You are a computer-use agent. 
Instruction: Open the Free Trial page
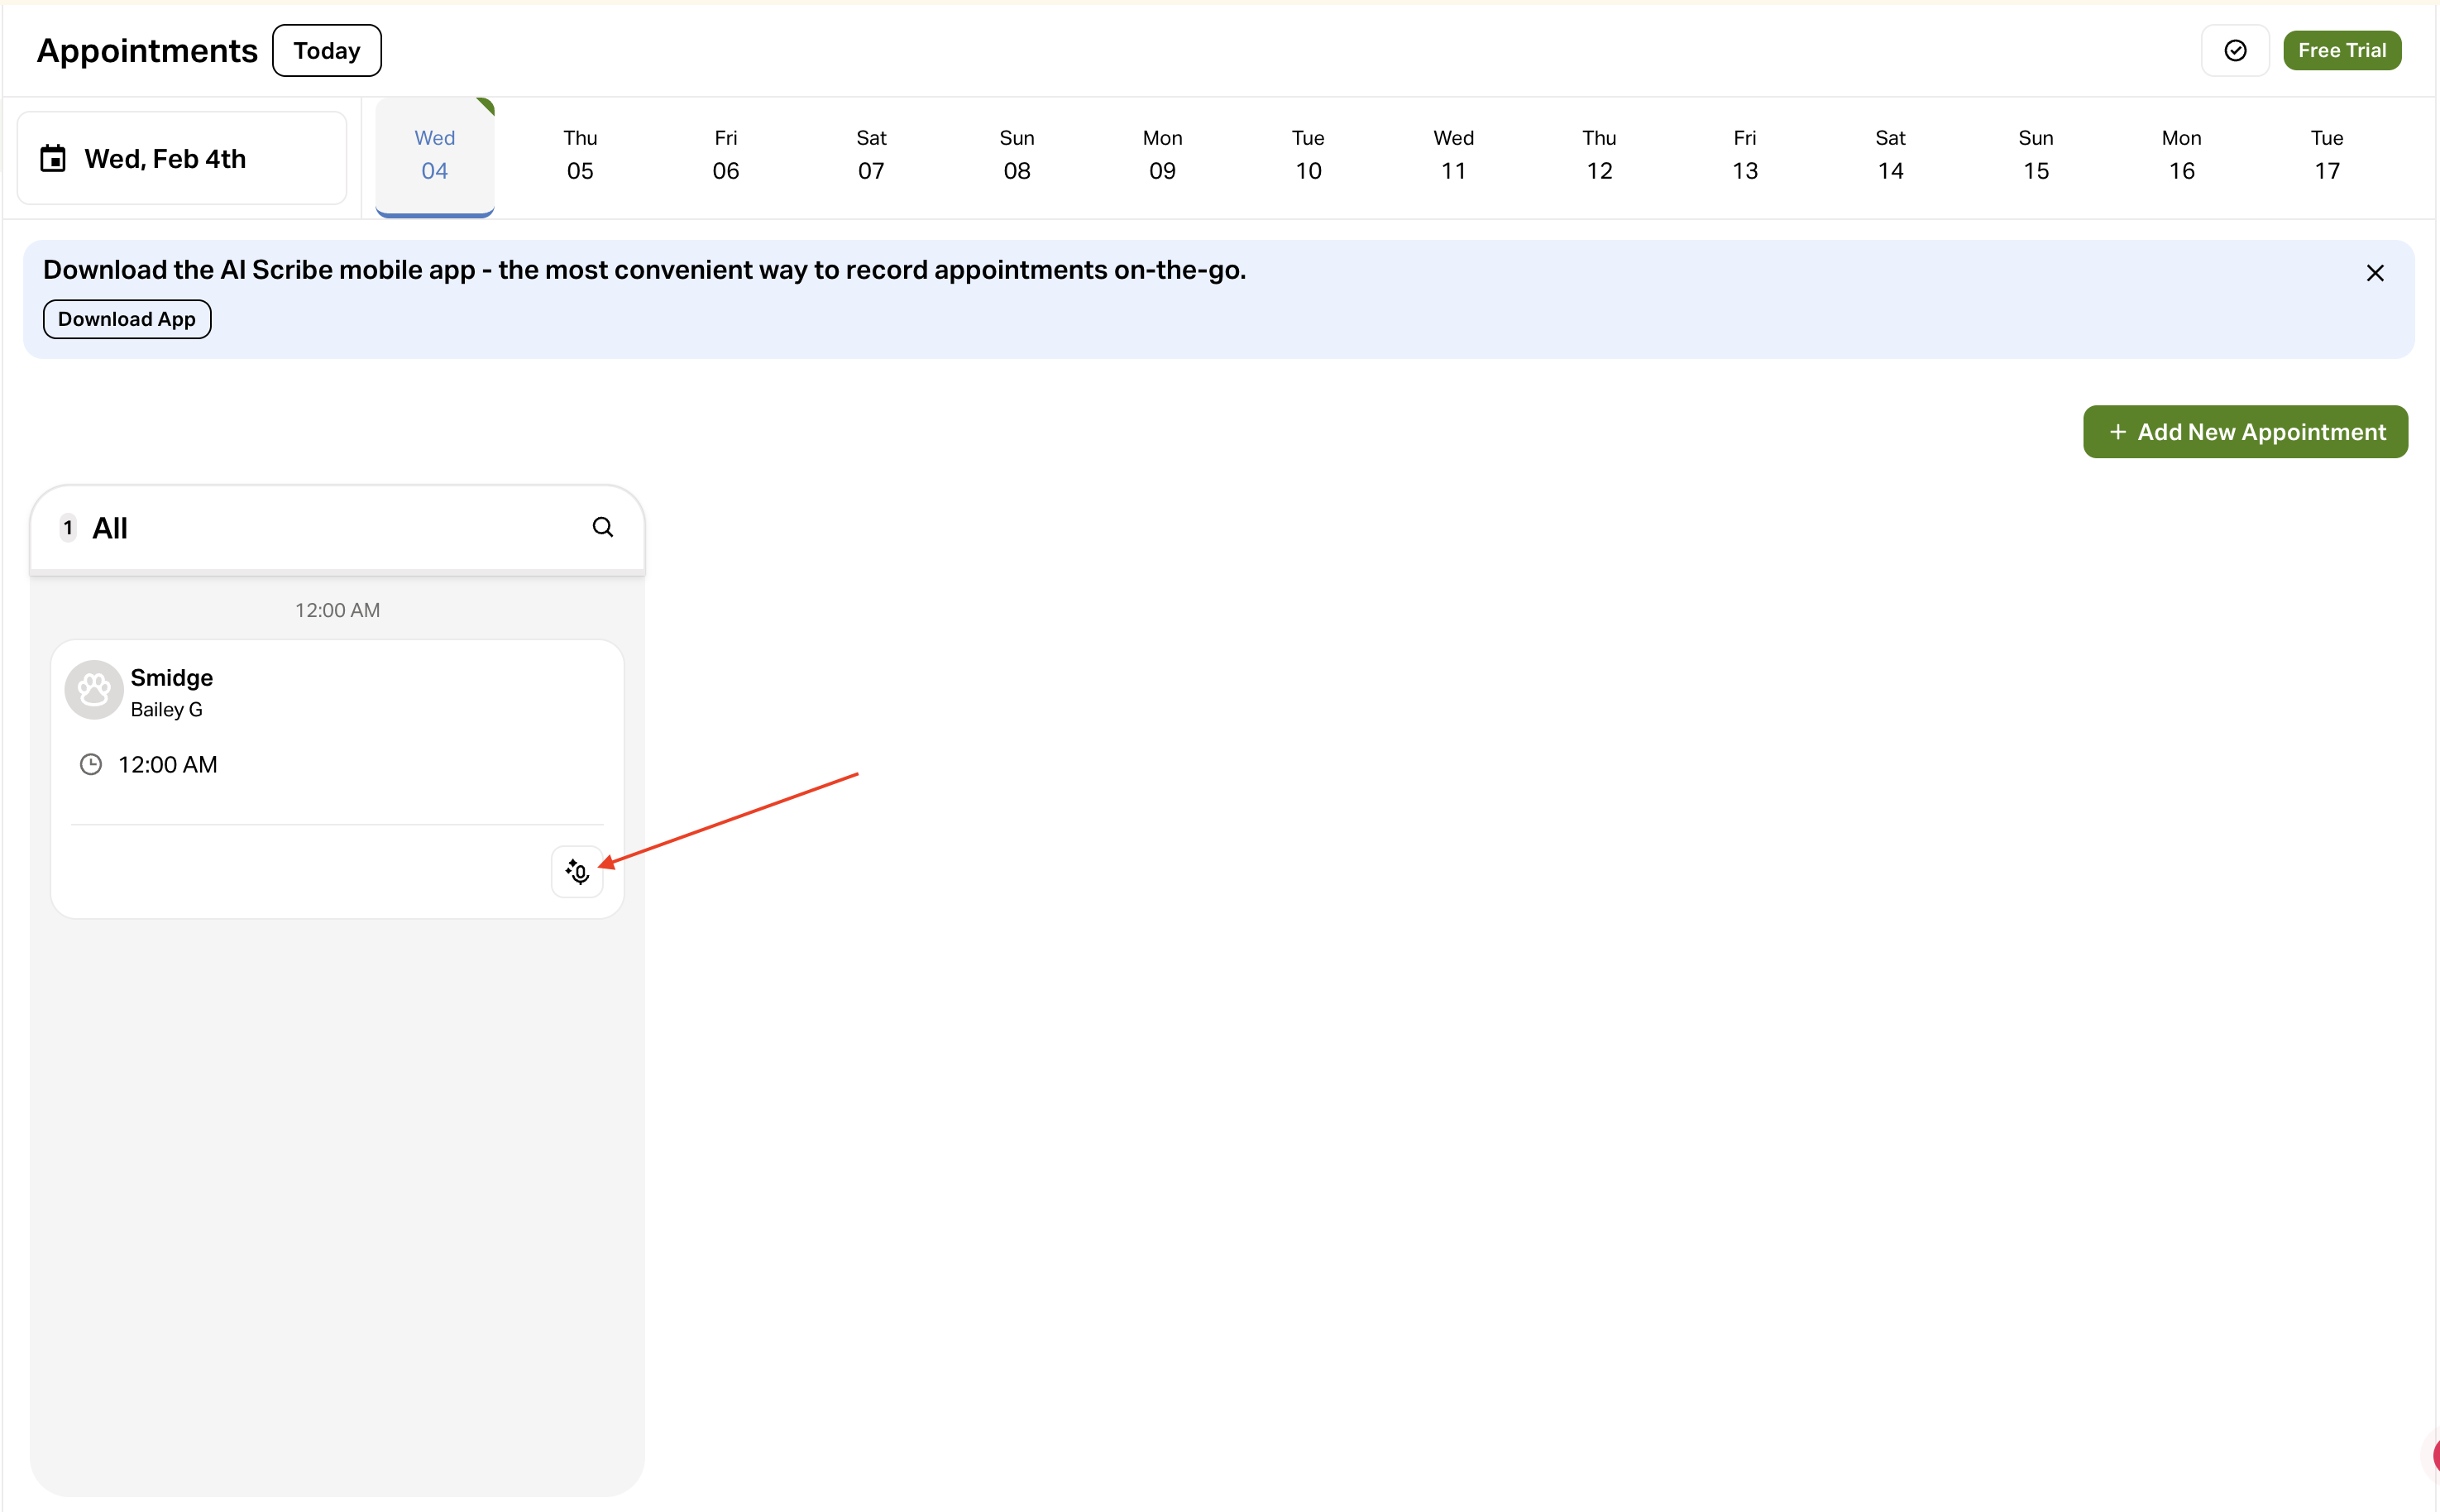2342,50
